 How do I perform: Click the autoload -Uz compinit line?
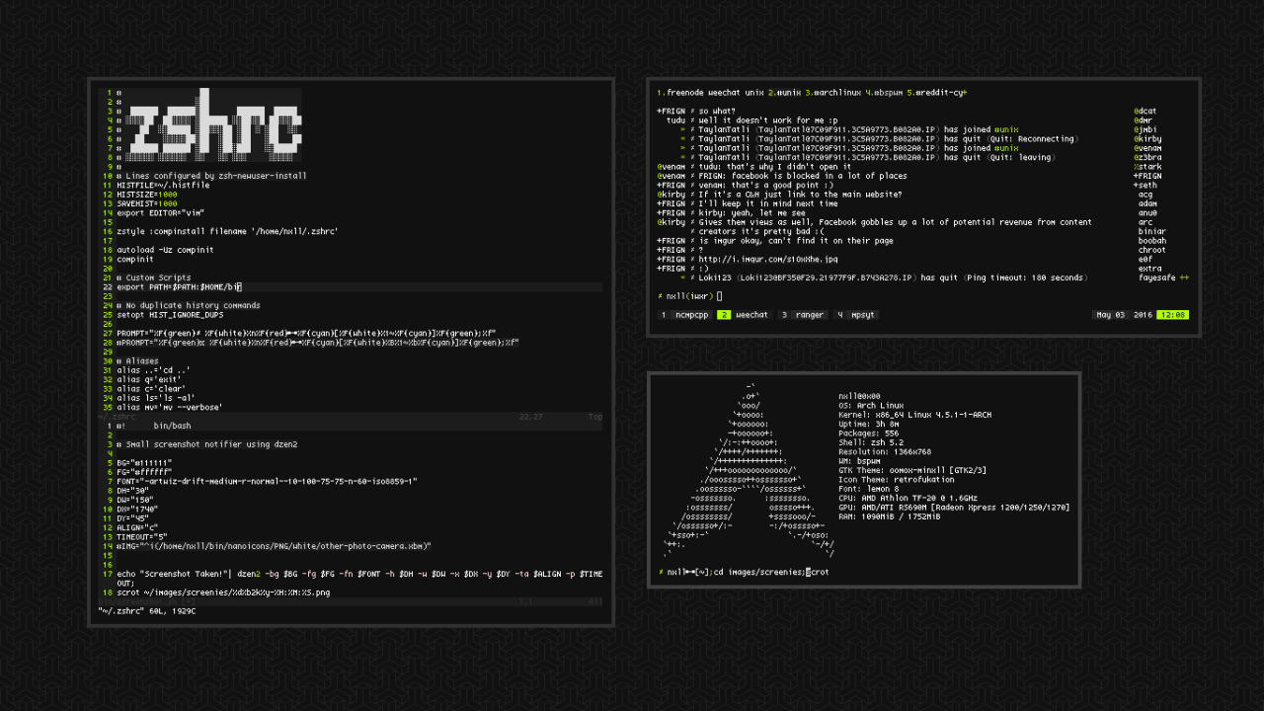tap(165, 250)
